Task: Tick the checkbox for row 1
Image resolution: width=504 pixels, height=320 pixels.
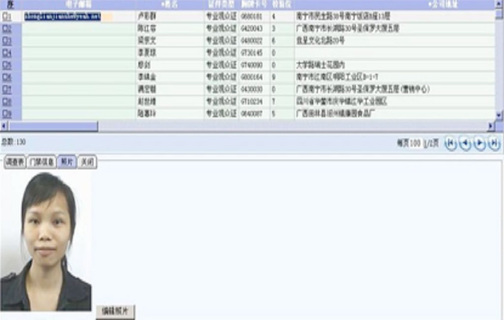Action: coord(5,16)
